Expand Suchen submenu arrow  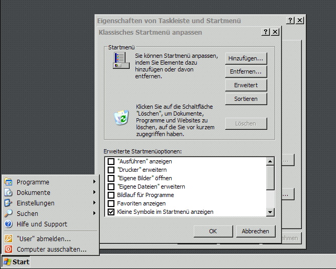[94, 213]
